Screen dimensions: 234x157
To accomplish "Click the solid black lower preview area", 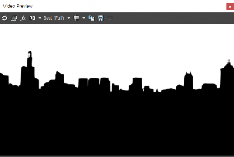I will (117, 124).
